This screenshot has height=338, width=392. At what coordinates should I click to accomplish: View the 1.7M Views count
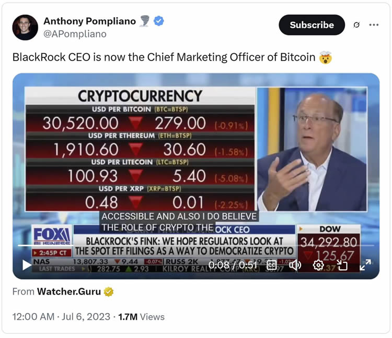click(142, 317)
